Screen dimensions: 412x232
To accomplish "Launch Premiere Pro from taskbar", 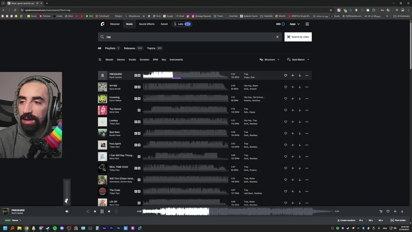I will [111, 228].
